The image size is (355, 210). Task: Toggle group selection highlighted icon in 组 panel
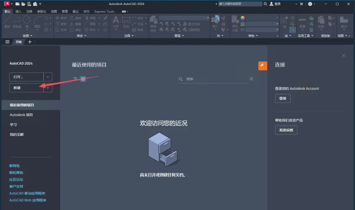[293, 30]
